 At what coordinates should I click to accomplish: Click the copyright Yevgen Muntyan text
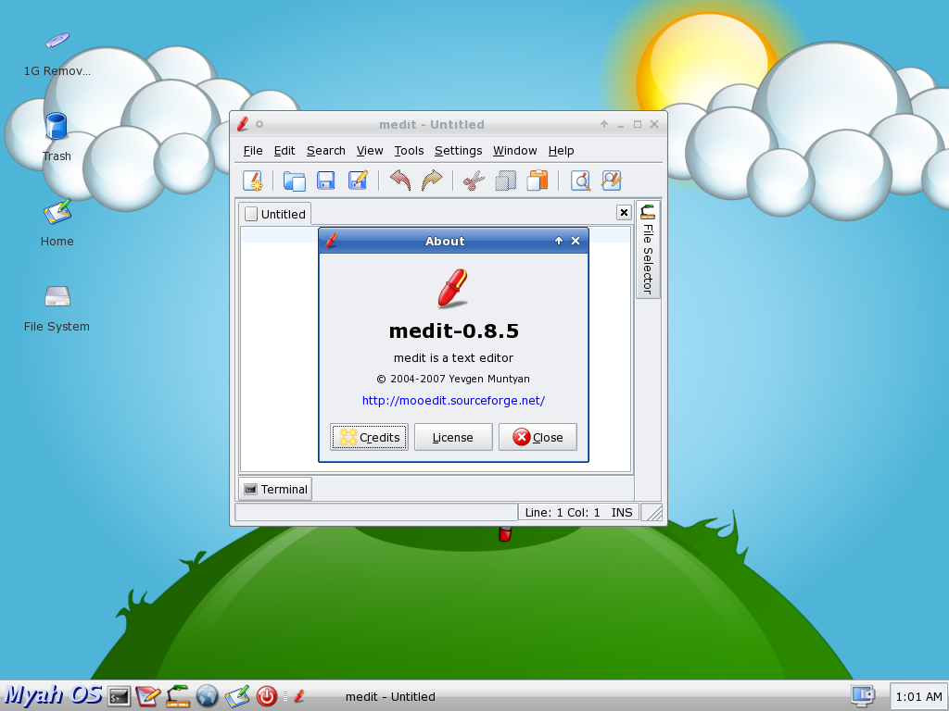(453, 379)
